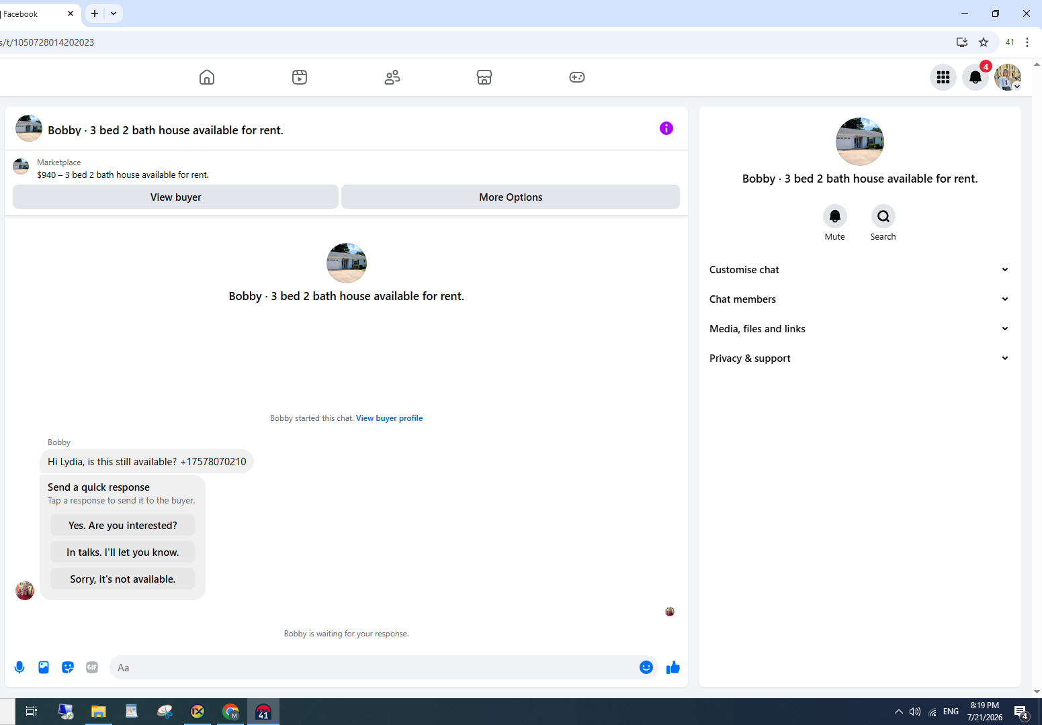1042x725 pixels.
Task: Open the Marketplace storefront icon
Action: [484, 77]
